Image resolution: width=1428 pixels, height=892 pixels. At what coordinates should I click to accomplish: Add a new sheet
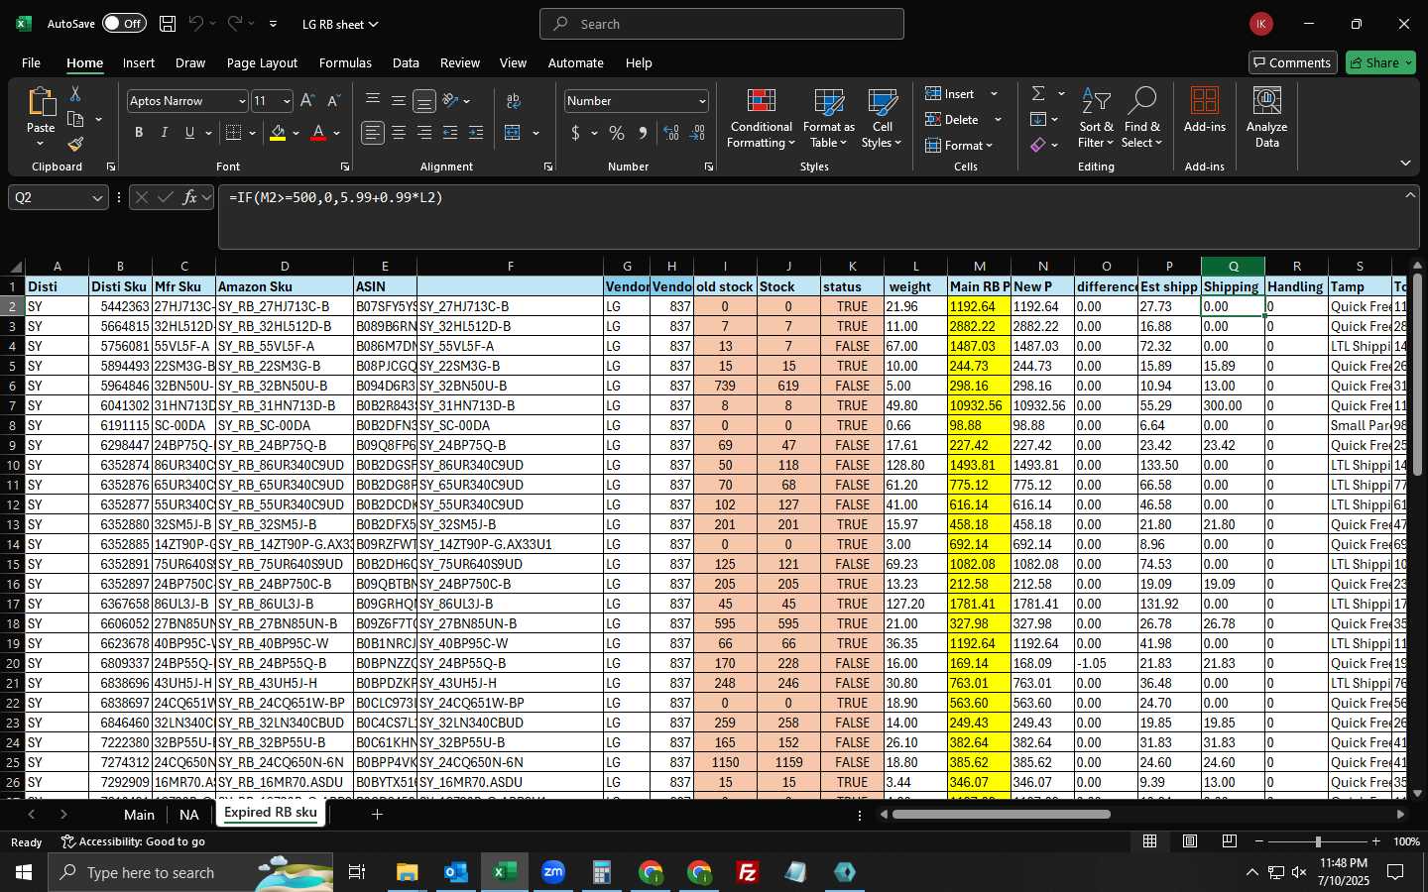pos(377,815)
